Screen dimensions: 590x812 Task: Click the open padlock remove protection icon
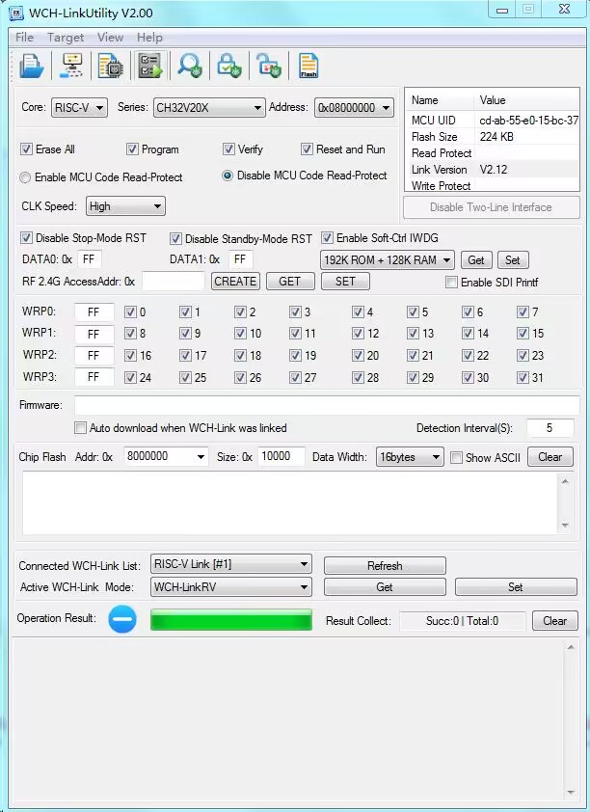tap(269, 66)
